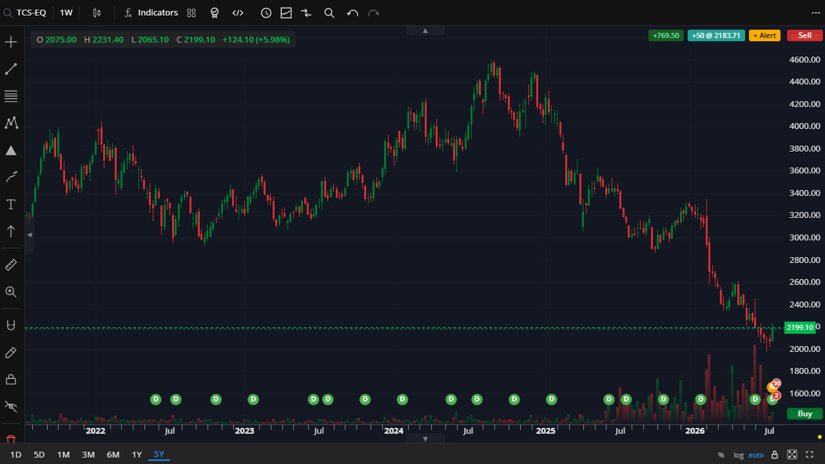Open the Fibonacci retracement tool
Viewport: 825px width, 464px height.
tap(11, 97)
